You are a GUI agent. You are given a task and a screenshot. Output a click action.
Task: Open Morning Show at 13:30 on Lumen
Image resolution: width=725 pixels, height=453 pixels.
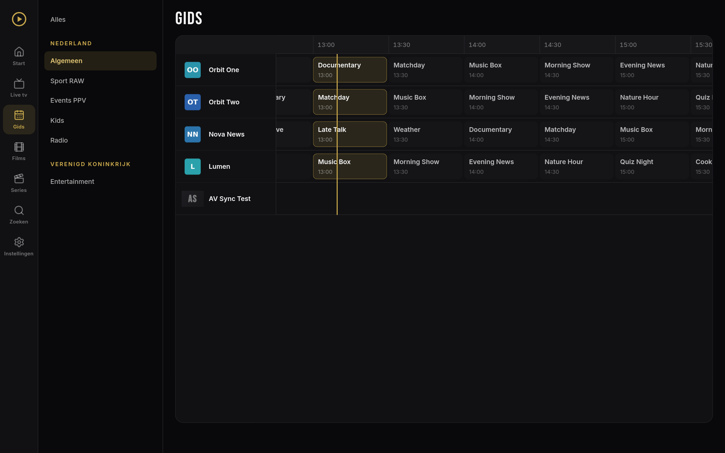pos(425,166)
